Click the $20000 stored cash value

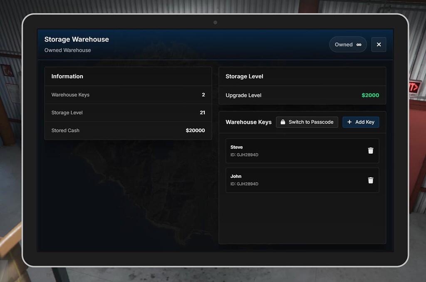(x=195, y=130)
